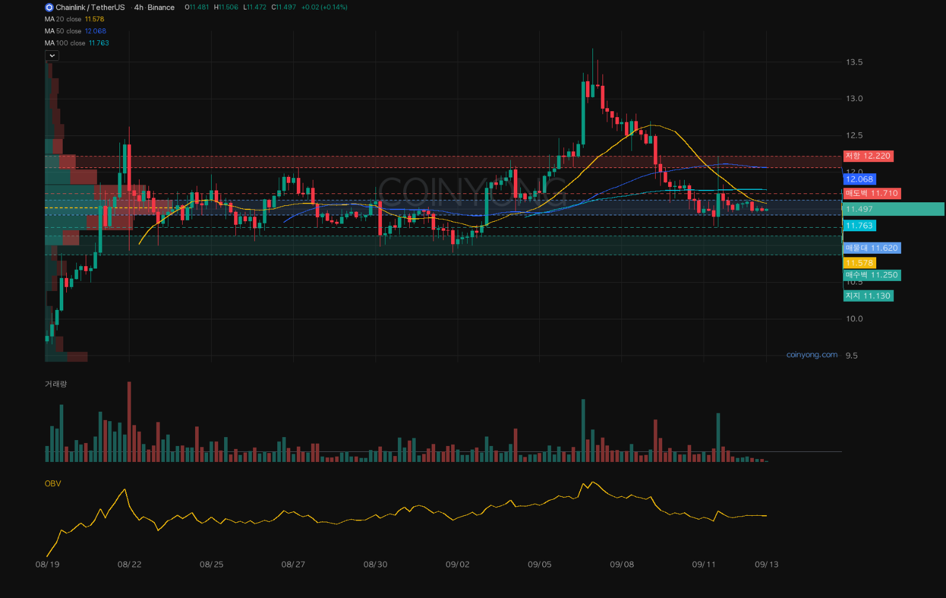
Task: Click the 매수벽 11.250 price label
Action: [872, 275]
